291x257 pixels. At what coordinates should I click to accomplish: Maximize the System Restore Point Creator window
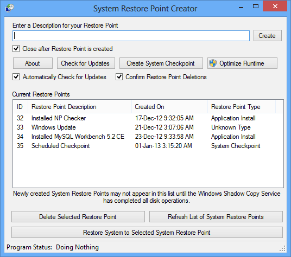coord(256,7)
